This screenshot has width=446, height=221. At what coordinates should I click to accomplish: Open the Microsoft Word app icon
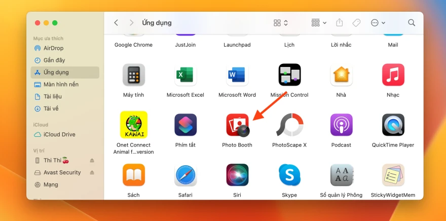[237, 75]
